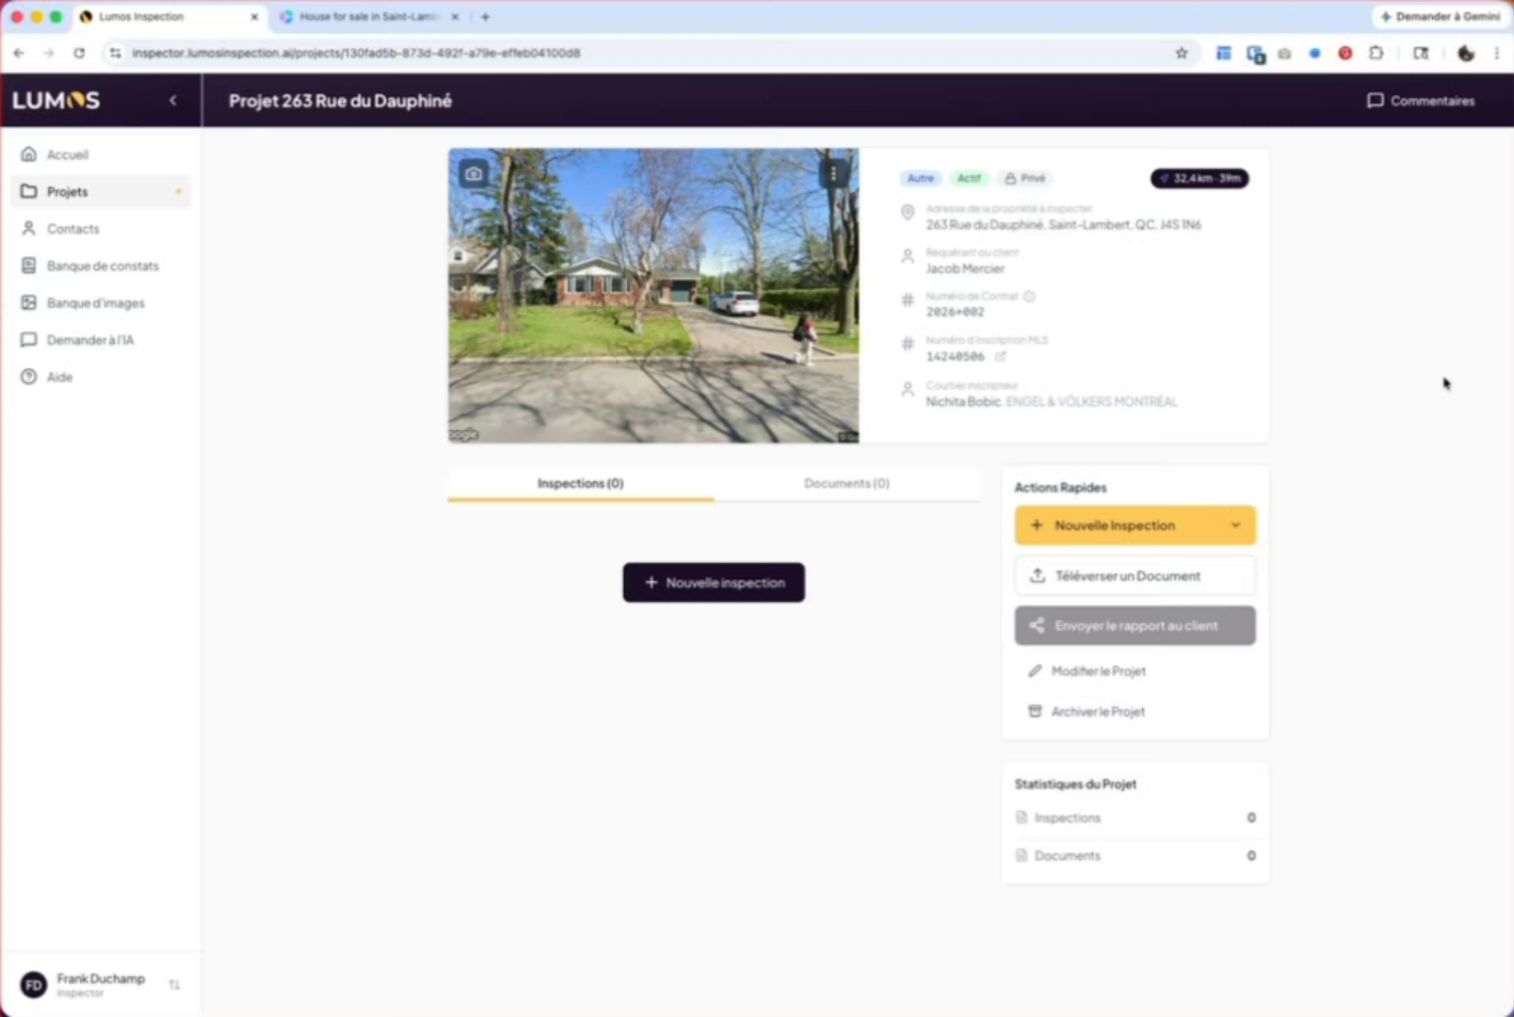
Task: Open Demander à l'IA chat
Action: [x=89, y=340]
